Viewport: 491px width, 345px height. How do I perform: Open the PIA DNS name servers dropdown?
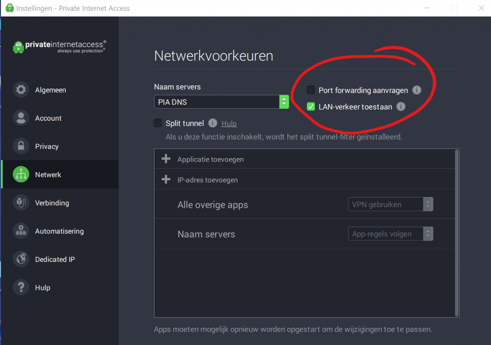point(221,102)
